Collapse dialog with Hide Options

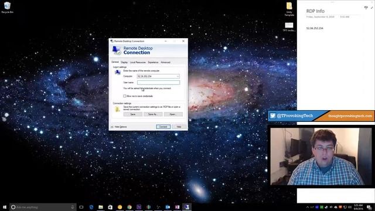click(x=118, y=127)
